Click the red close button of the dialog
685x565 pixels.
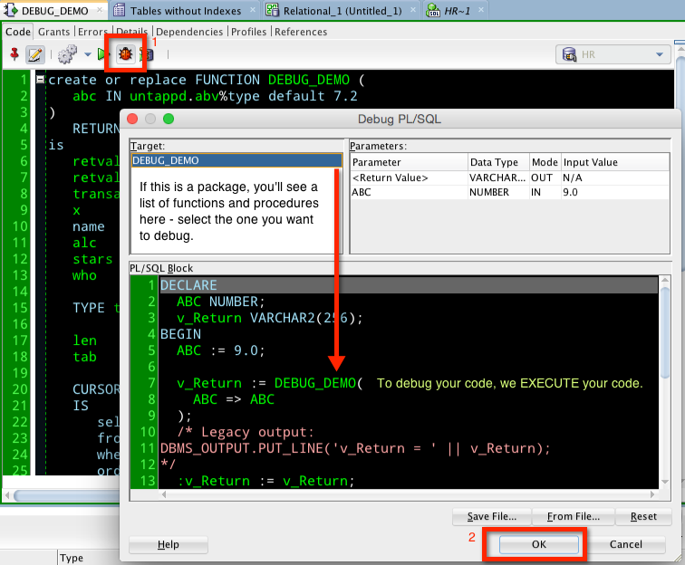click(132, 119)
